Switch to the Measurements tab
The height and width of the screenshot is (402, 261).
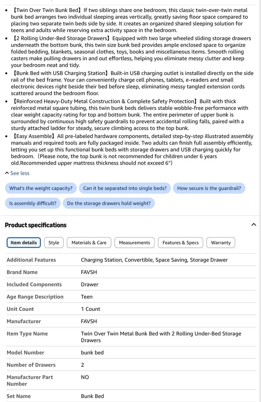135,243
